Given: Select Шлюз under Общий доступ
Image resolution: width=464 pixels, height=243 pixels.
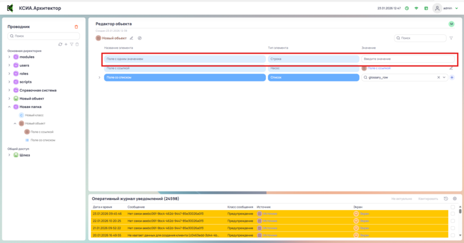Looking at the screenshot, I should (24, 155).
